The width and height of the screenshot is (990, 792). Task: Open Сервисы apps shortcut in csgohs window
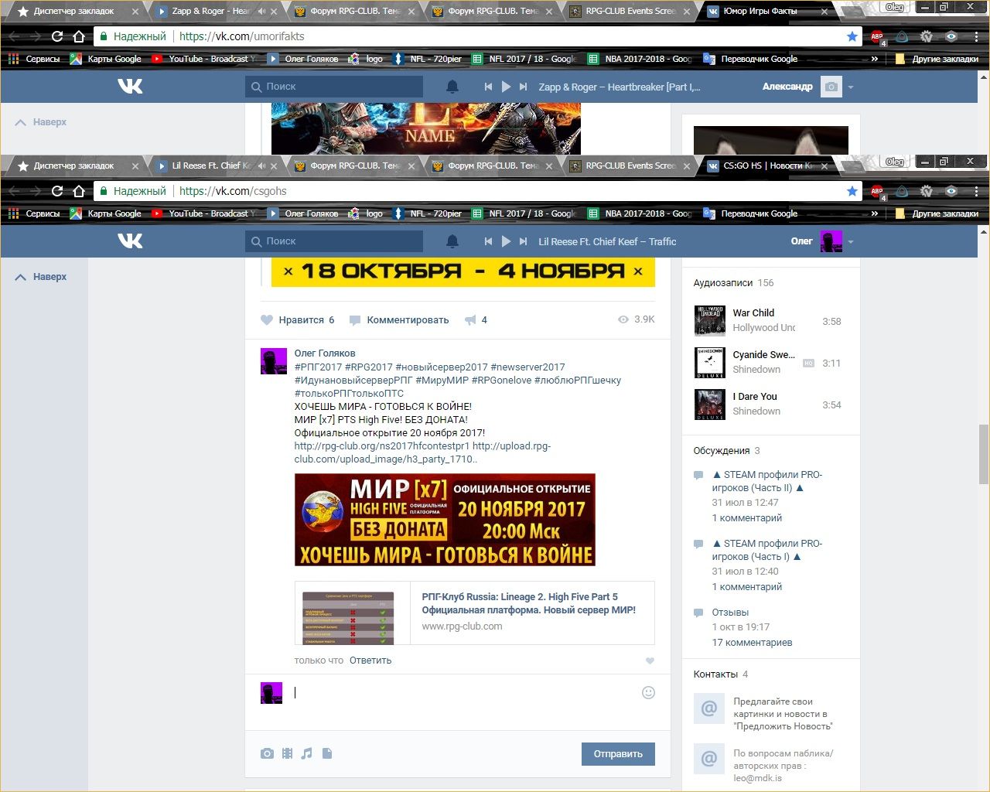(x=33, y=213)
